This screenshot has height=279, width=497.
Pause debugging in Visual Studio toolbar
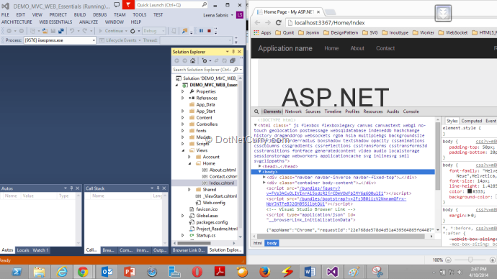(x=201, y=31)
